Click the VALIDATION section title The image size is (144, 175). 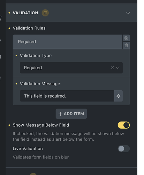(x=25, y=13)
